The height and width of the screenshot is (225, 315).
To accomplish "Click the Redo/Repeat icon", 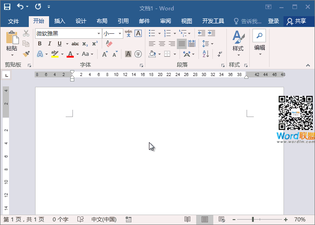I will pos(38,7).
